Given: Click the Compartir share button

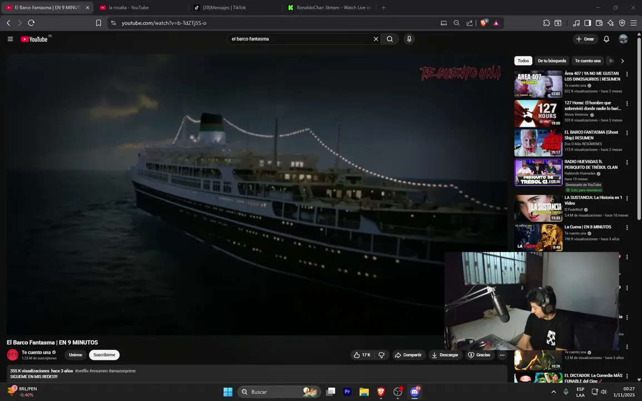Looking at the screenshot, I should click(x=408, y=355).
